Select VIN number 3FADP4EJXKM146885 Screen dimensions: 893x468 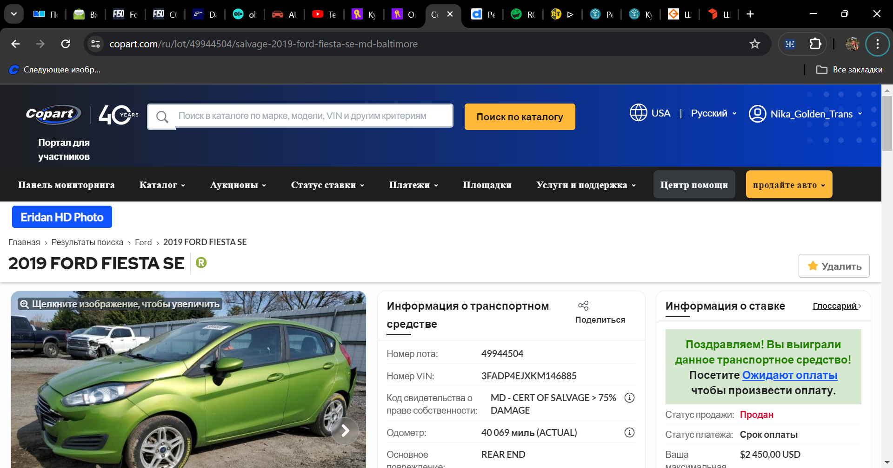(x=529, y=376)
